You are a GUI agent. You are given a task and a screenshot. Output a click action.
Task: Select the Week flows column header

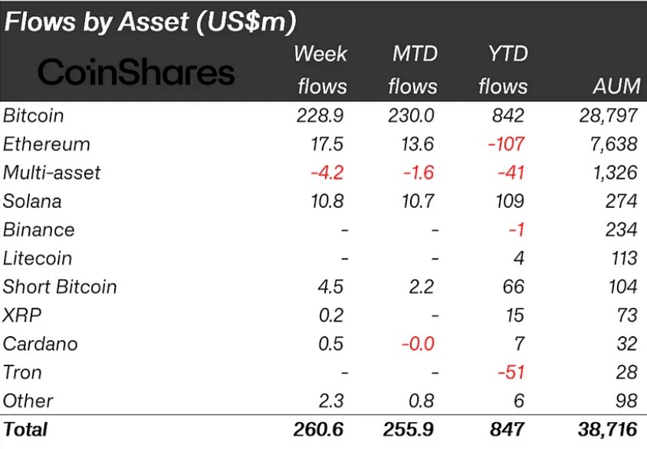[x=321, y=69]
